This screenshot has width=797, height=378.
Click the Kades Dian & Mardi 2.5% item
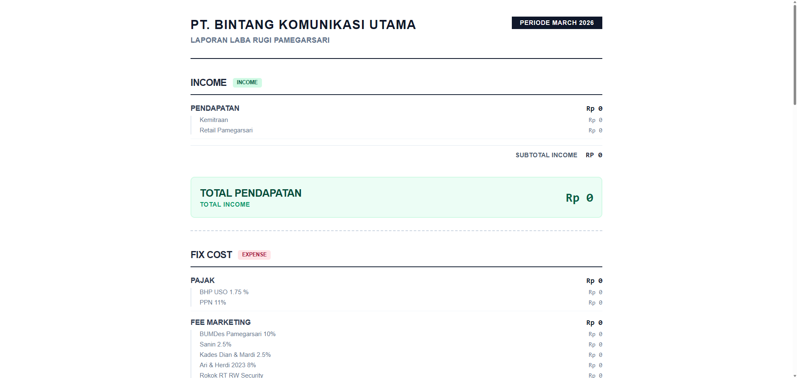(235, 355)
